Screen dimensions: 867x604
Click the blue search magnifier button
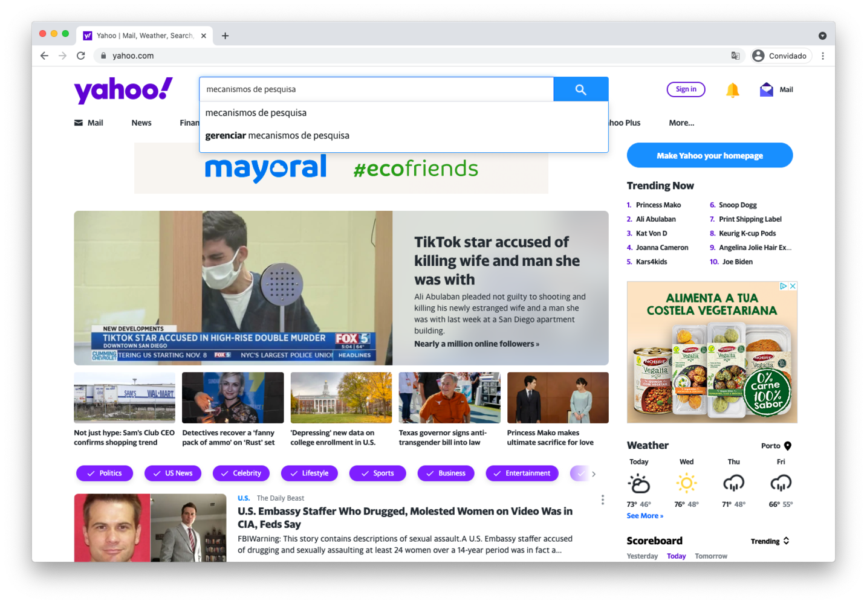[580, 89]
